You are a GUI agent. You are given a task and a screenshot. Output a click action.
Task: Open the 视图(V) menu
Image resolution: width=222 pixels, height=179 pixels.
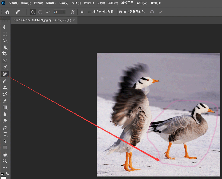tap(113, 3)
